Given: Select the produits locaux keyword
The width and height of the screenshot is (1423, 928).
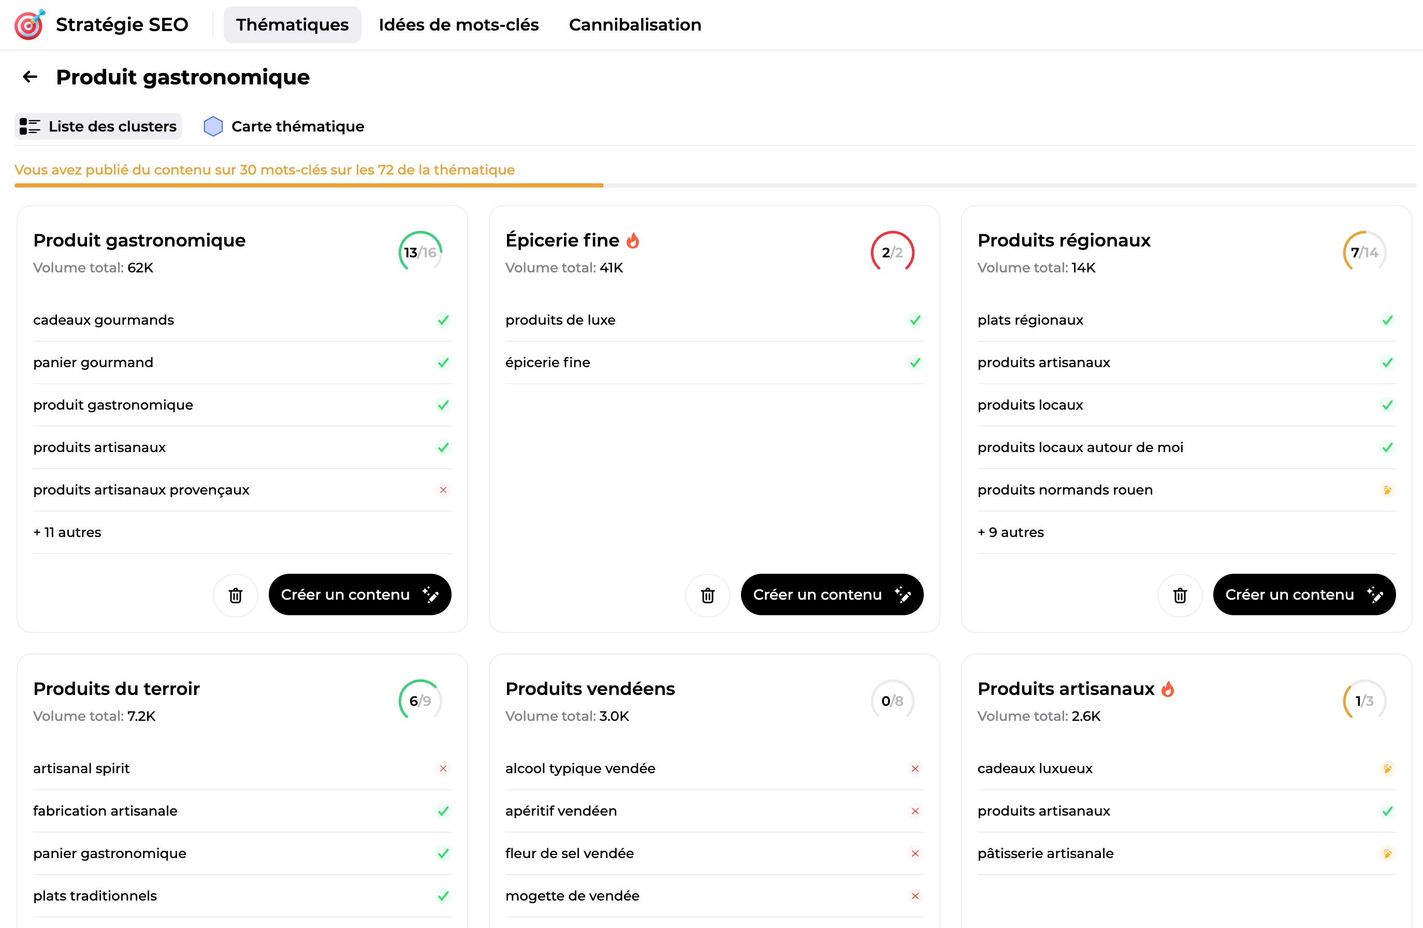Looking at the screenshot, I should tap(1030, 405).
